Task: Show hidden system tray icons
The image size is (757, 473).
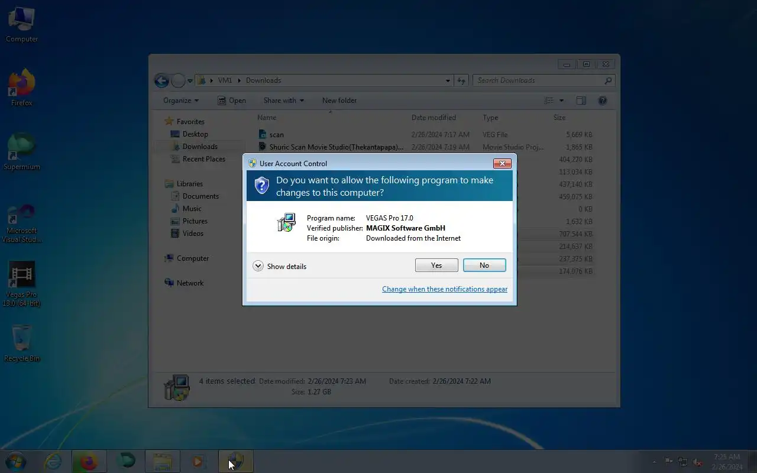Action: pos(654,462)
